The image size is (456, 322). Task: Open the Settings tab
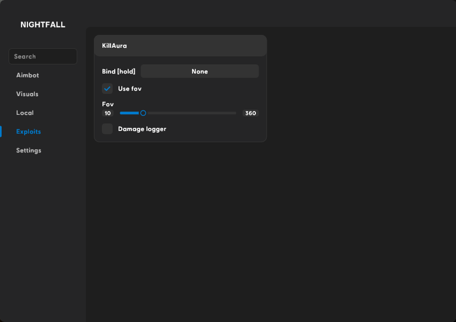click(28, 150)
